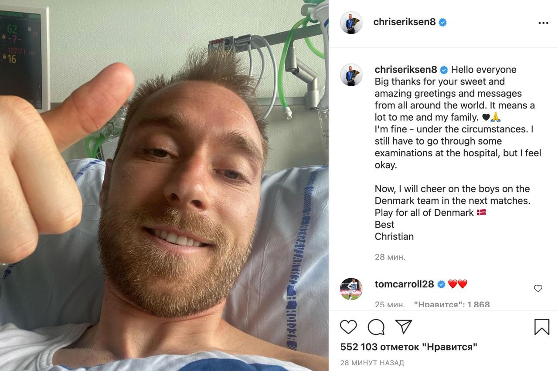Like tomcarroll28's comment
The image size is (558, 371).
click(538, 288)
